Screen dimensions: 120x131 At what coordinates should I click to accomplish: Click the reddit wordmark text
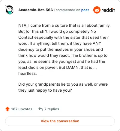pyautogui.click(x=108, y=10)
